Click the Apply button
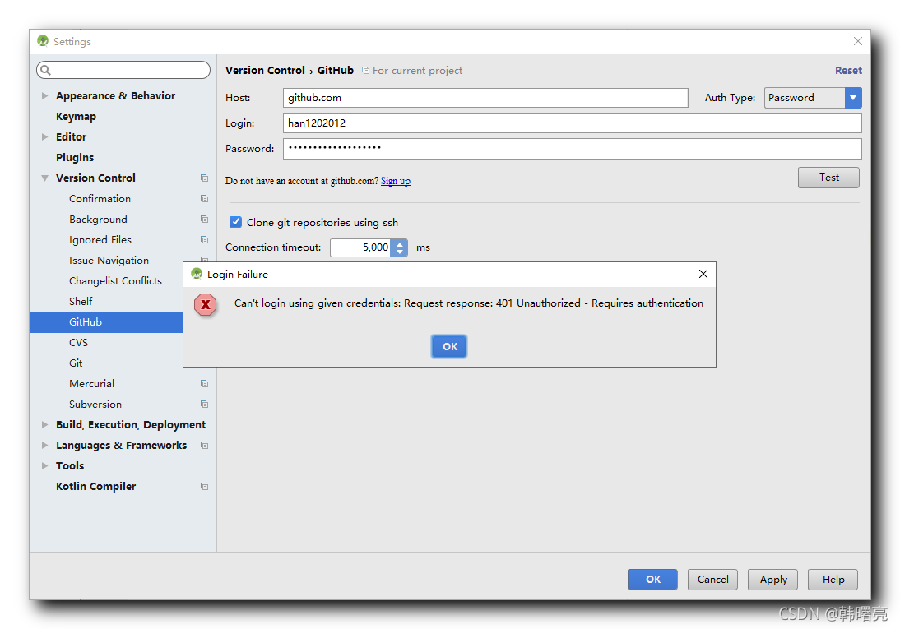This screenshot has height=629, width=900. point(773,580)
